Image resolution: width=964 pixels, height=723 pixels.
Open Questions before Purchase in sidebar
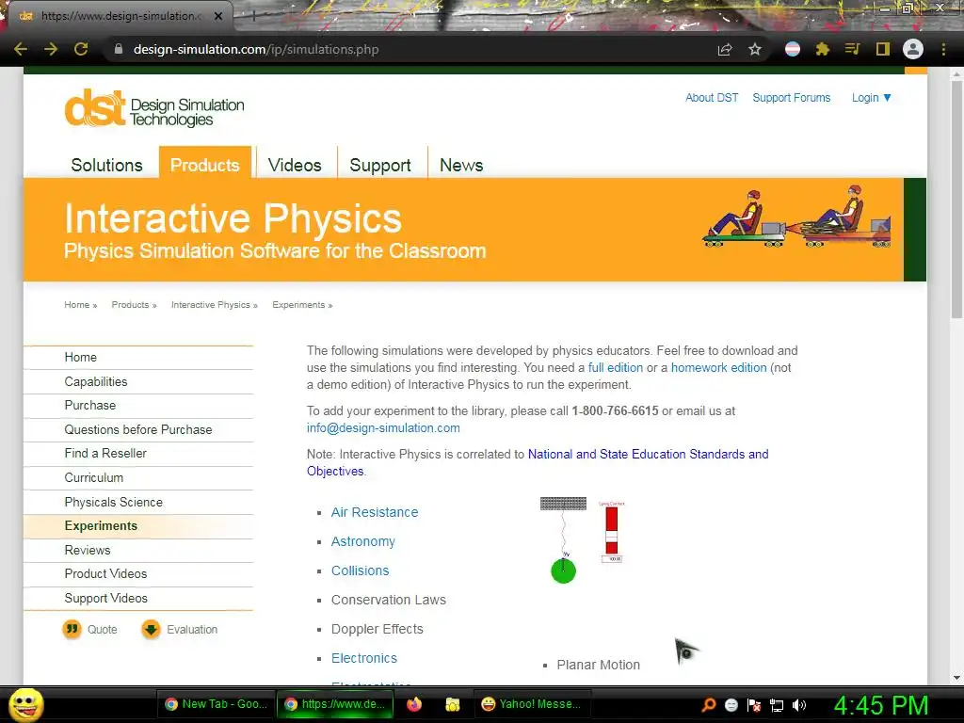coord(138,429)
